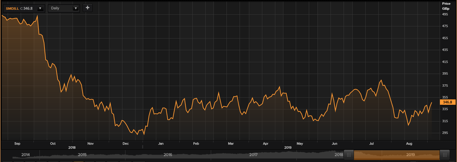Click 2014 in the overview timeline

(25, 155)
